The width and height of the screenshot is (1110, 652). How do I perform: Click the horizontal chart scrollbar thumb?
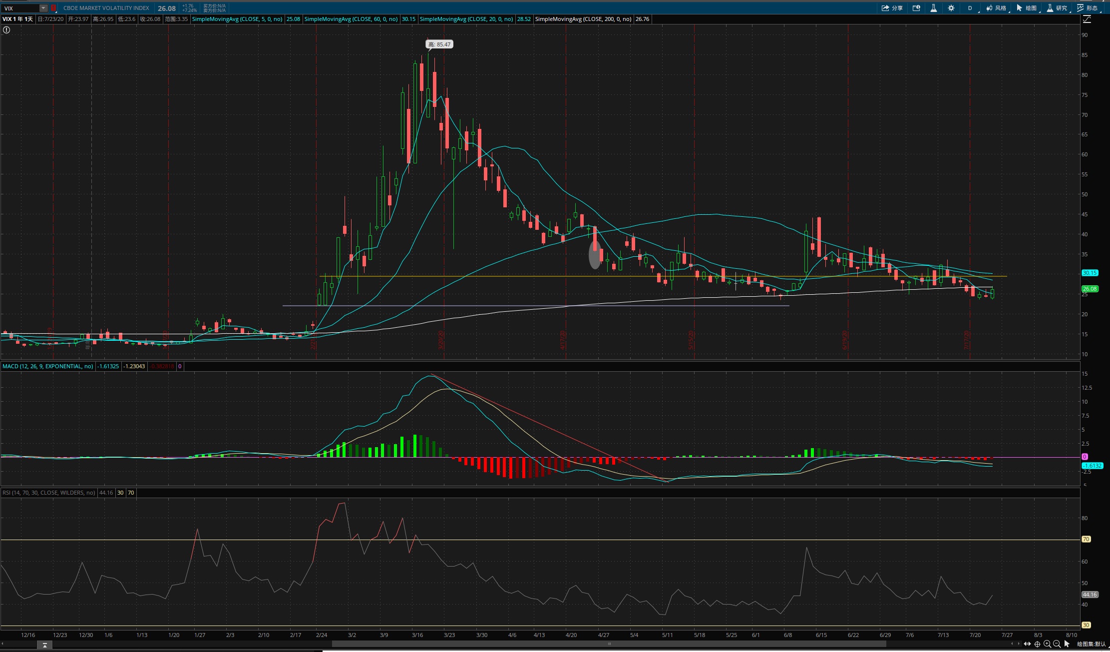click(x=609, y=644)
